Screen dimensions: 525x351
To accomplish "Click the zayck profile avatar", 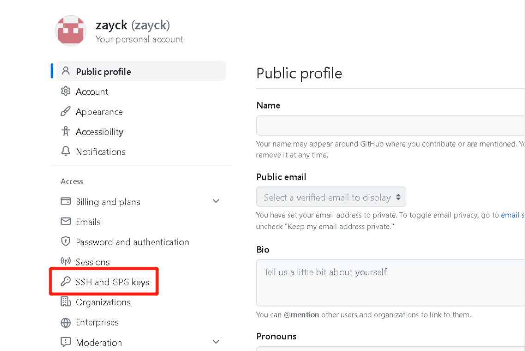I will (71, 31).
